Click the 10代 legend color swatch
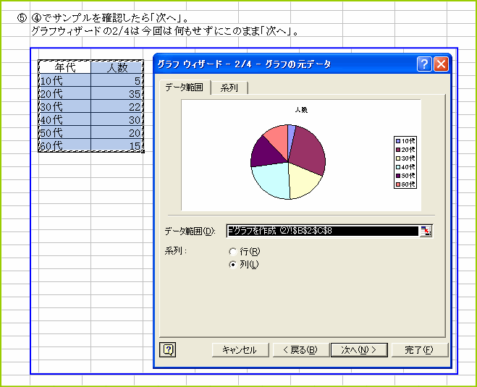 (398, 141)
